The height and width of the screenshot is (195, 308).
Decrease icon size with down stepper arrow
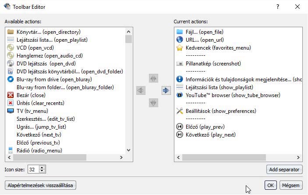[42, 171]
